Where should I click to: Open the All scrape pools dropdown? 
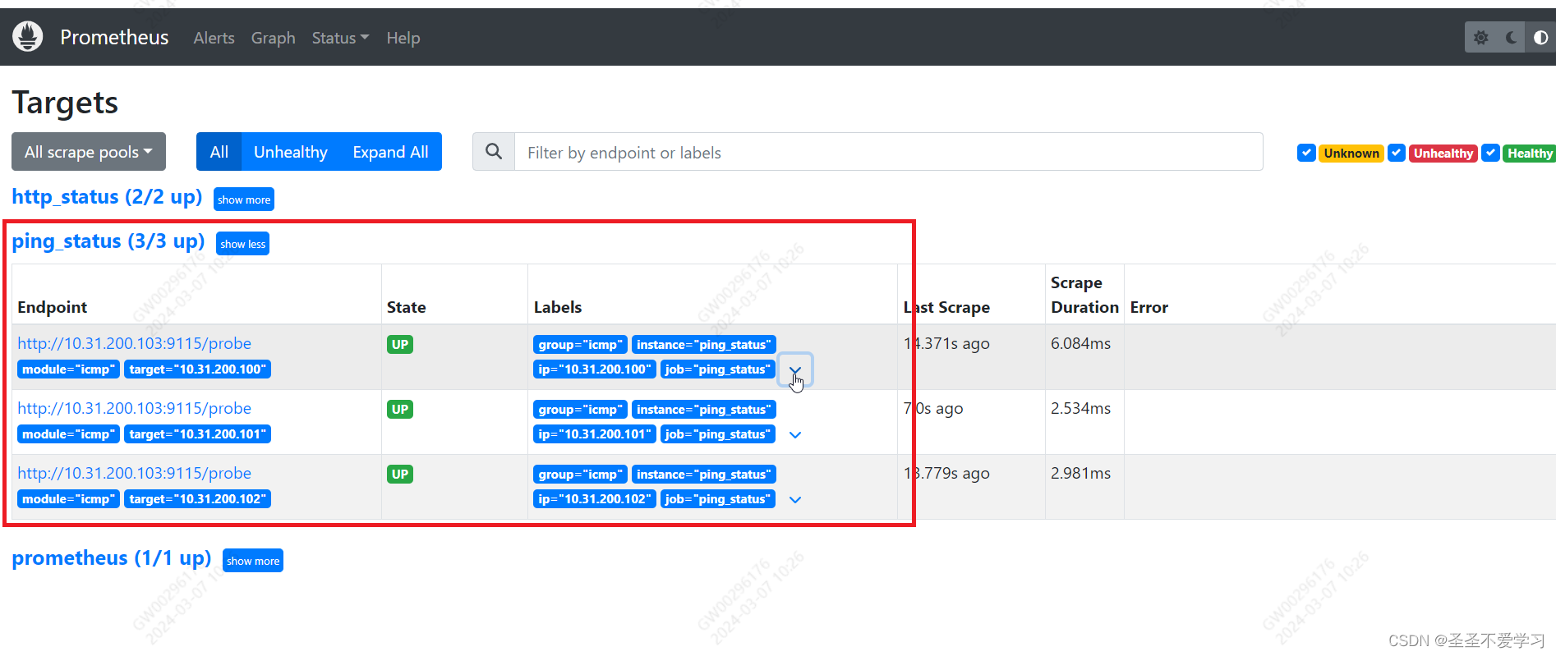[x=89, y=152]
